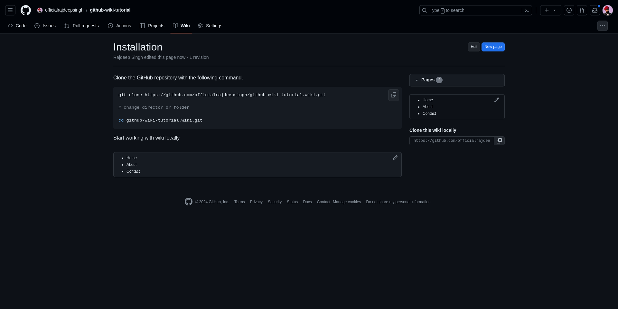
Task: Open the notifications inbox icon
Action: (595, 10)
